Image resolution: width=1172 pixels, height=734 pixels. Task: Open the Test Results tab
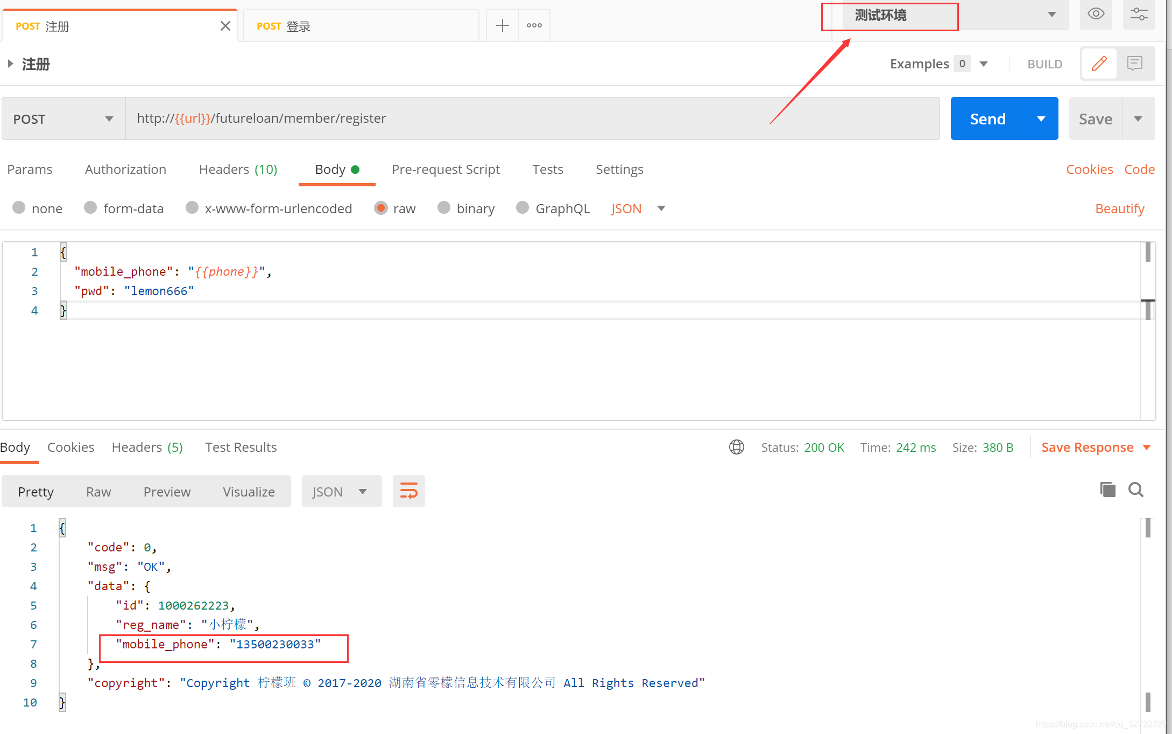click(x=241, y=447)
